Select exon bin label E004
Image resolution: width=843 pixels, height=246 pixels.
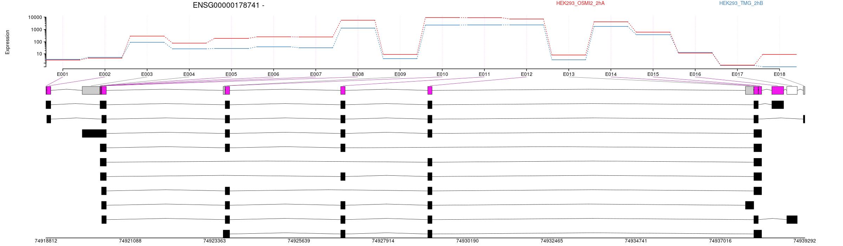coord(189,74)
